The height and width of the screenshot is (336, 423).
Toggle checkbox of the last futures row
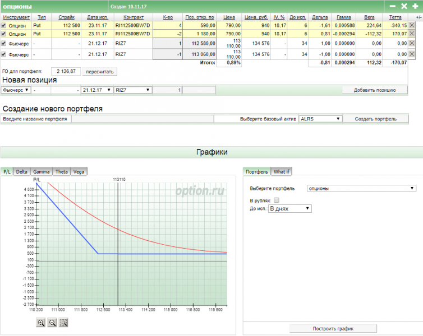4,54
